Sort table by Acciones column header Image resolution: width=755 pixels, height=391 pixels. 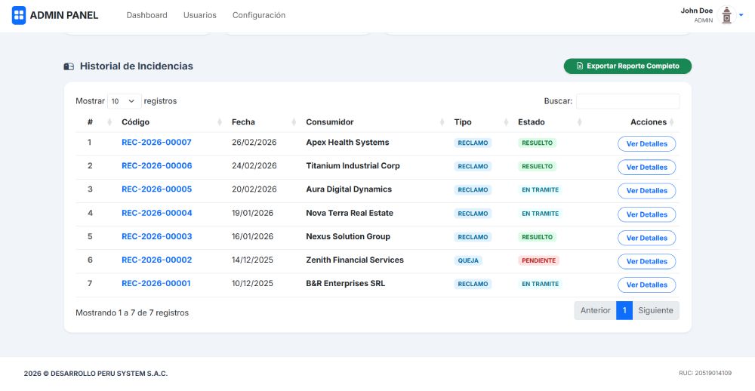632,122
